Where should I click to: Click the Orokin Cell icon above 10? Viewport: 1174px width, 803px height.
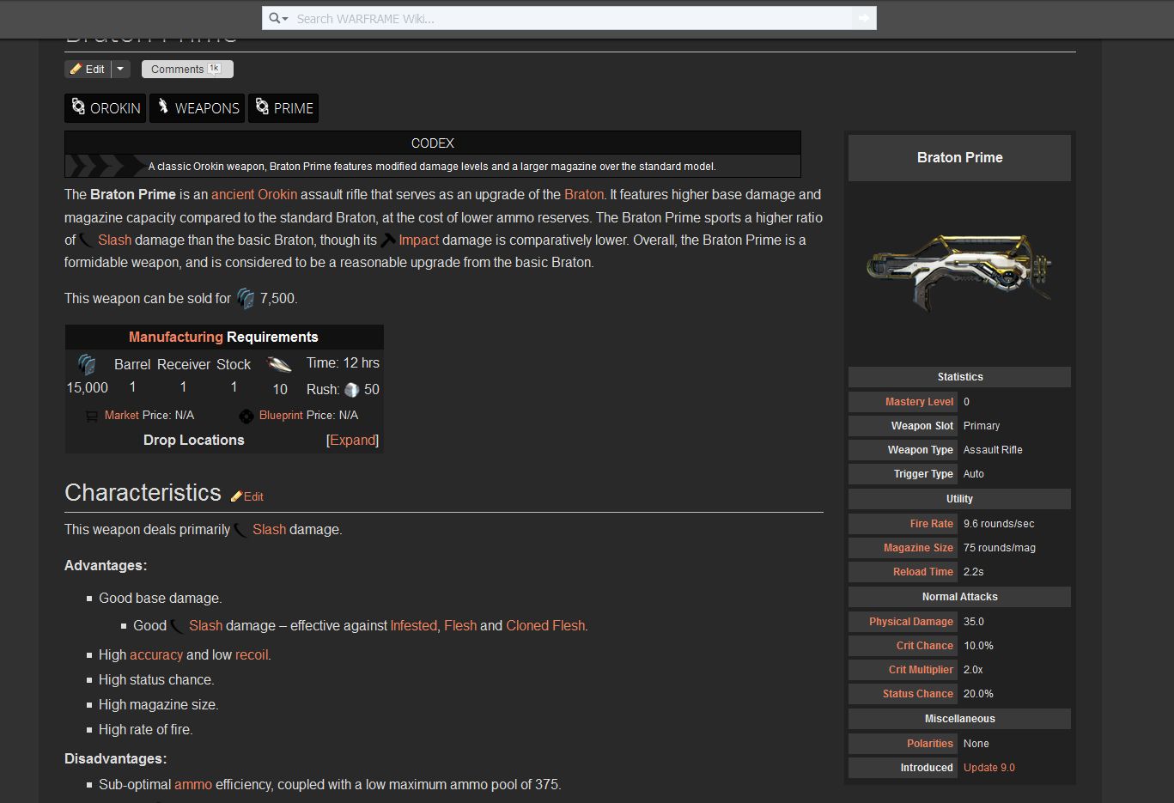pos(279,364)
